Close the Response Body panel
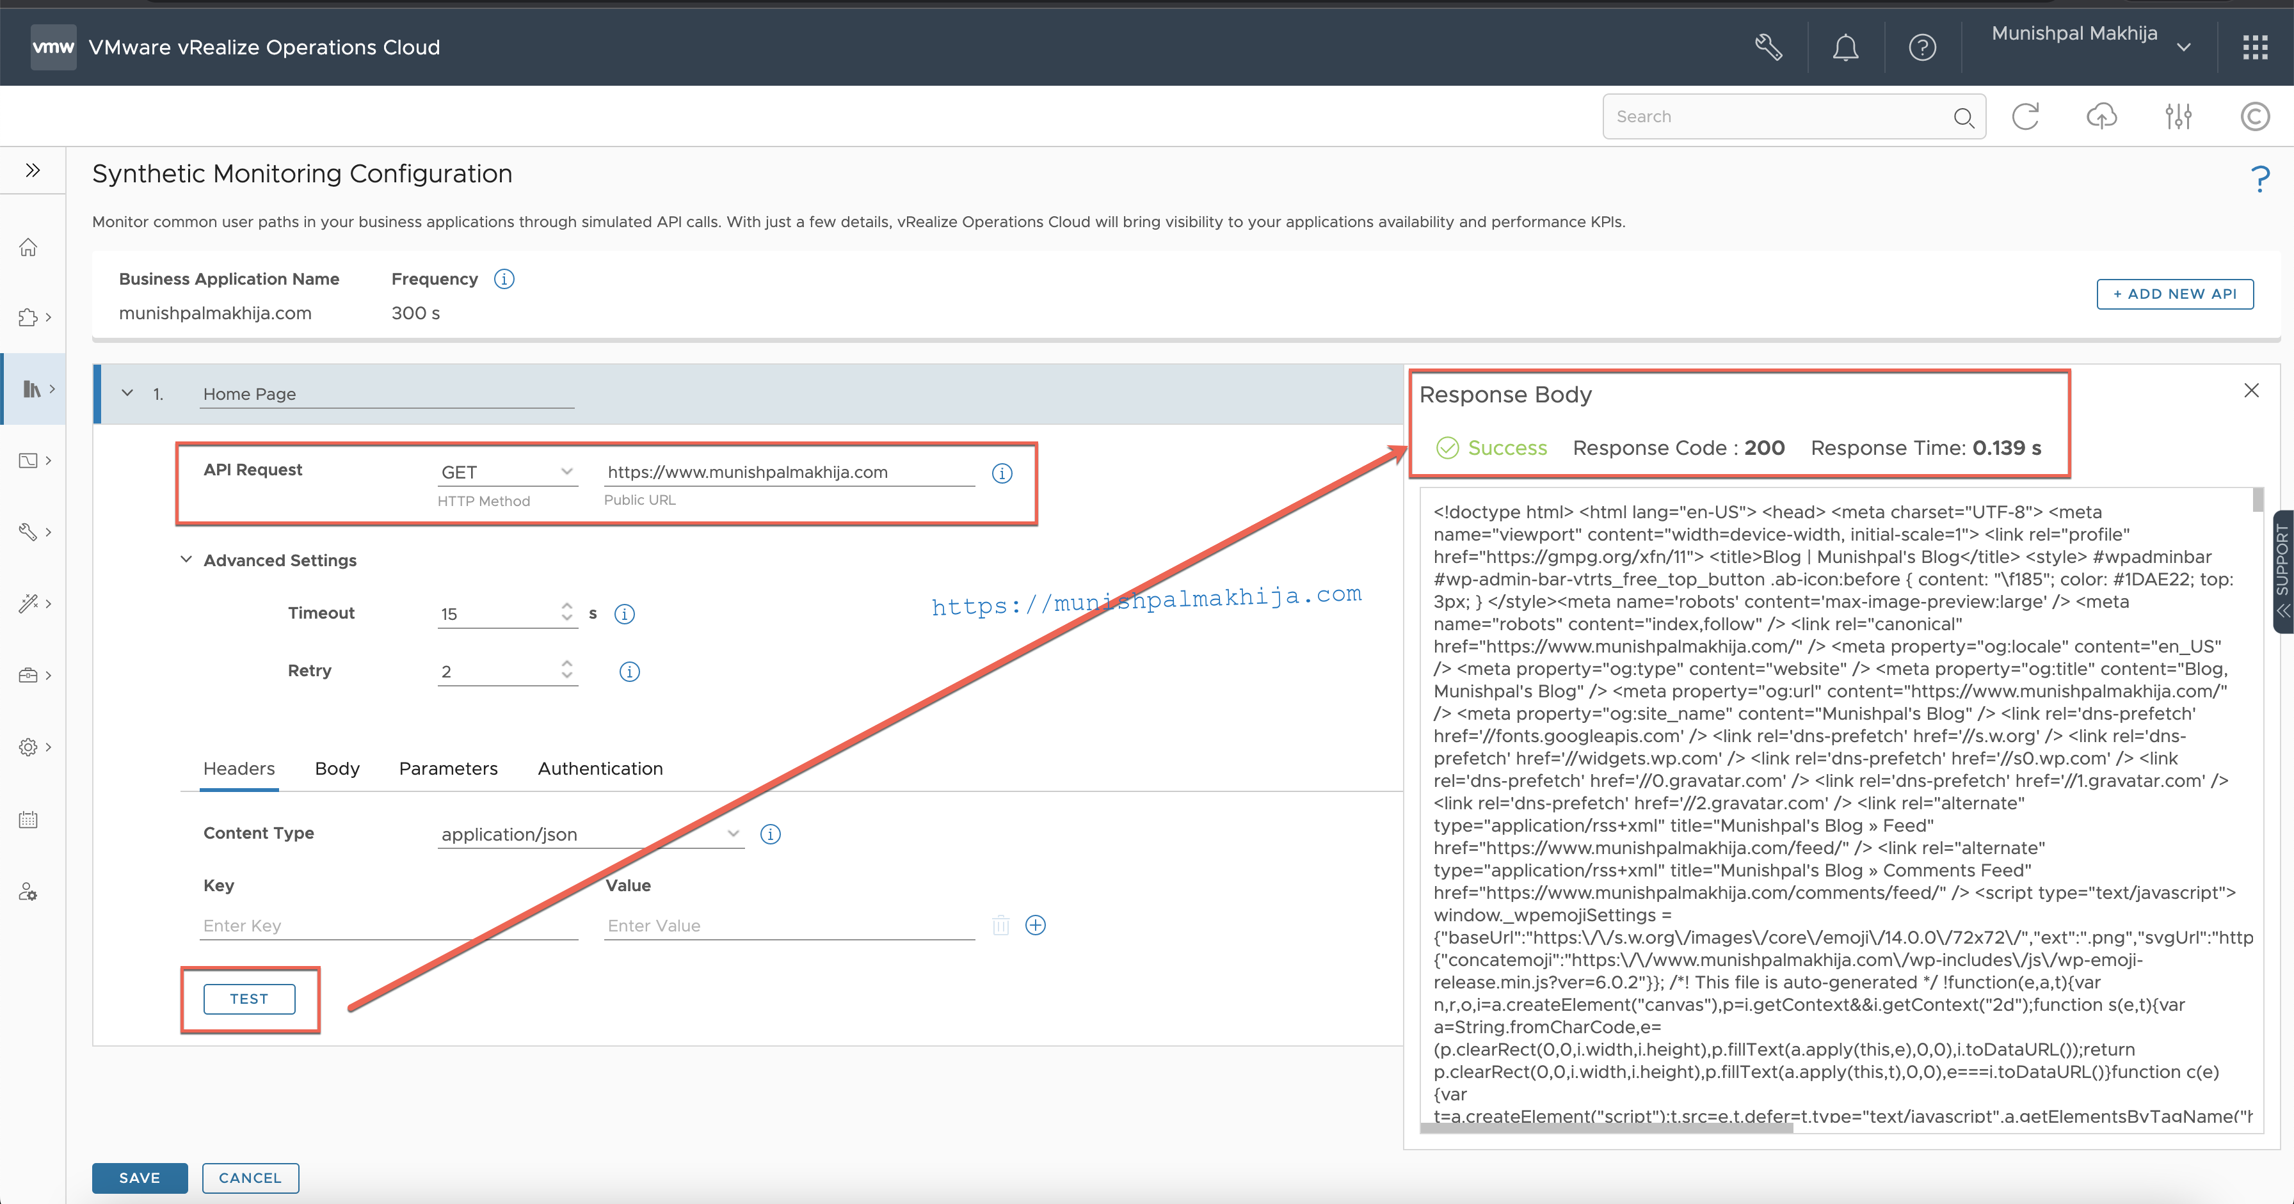 [2251, 391]
